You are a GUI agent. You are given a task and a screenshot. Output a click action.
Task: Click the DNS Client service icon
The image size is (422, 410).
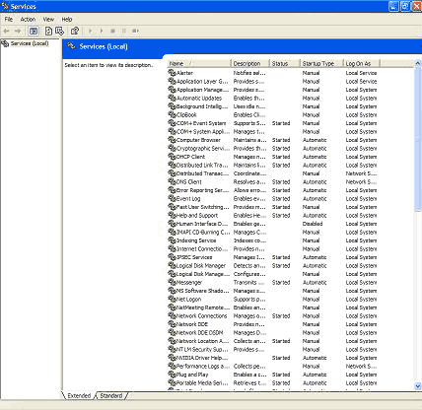click(x=172, y=181)
